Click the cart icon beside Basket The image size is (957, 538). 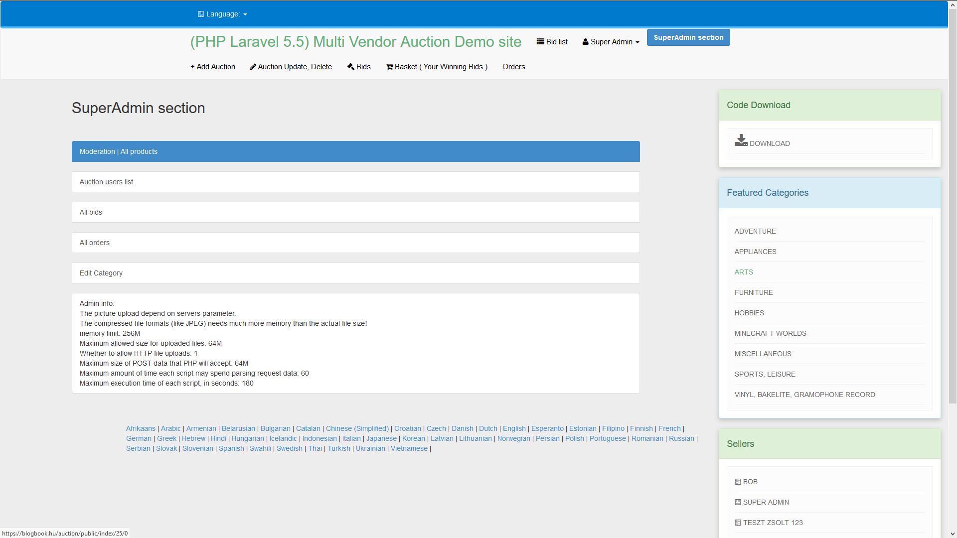(x=389, y=67)
